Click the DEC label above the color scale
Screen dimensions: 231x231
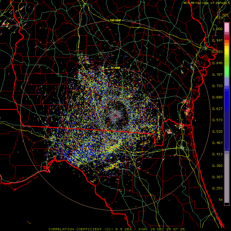click(x=225, y=15)
